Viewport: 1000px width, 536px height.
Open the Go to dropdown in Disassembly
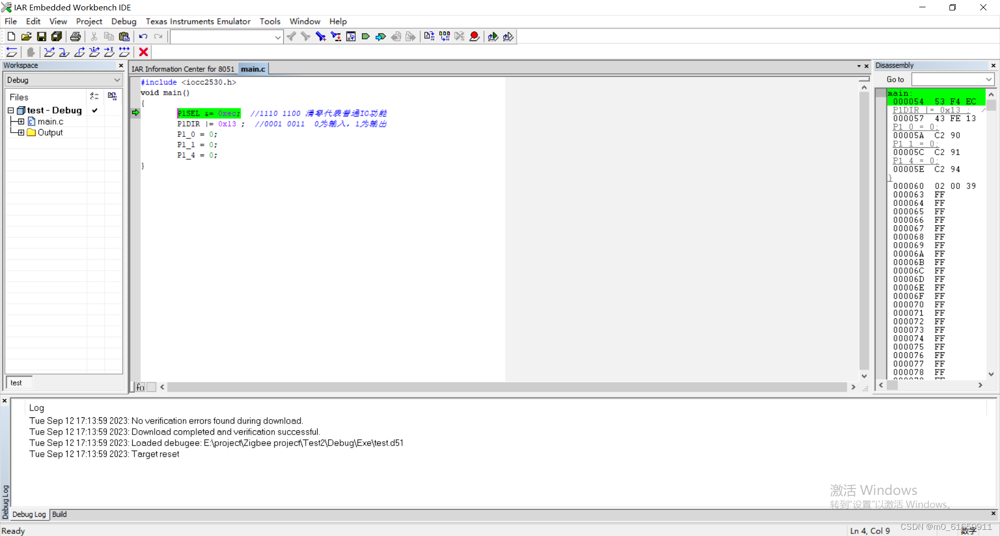point(989,80)
